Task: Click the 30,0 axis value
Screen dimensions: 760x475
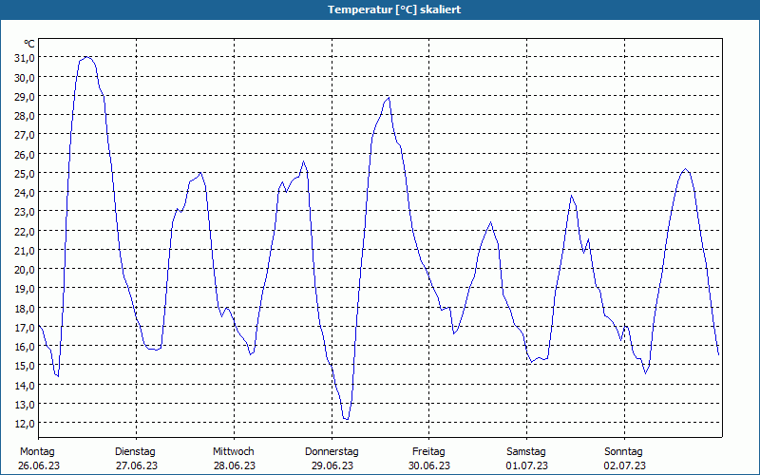Action: (x=25, y=77)
